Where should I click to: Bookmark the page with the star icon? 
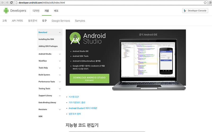point(205,3)
